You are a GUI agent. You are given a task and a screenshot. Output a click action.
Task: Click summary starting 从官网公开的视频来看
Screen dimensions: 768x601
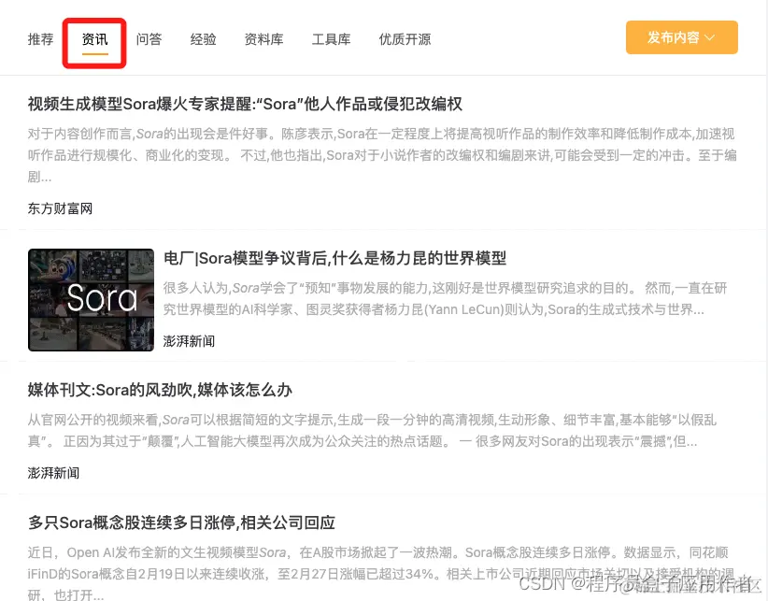372,431
